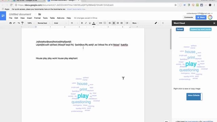217x122 pixels.
Task: Toggle underline formatting
Action: [x=90, y=23]
